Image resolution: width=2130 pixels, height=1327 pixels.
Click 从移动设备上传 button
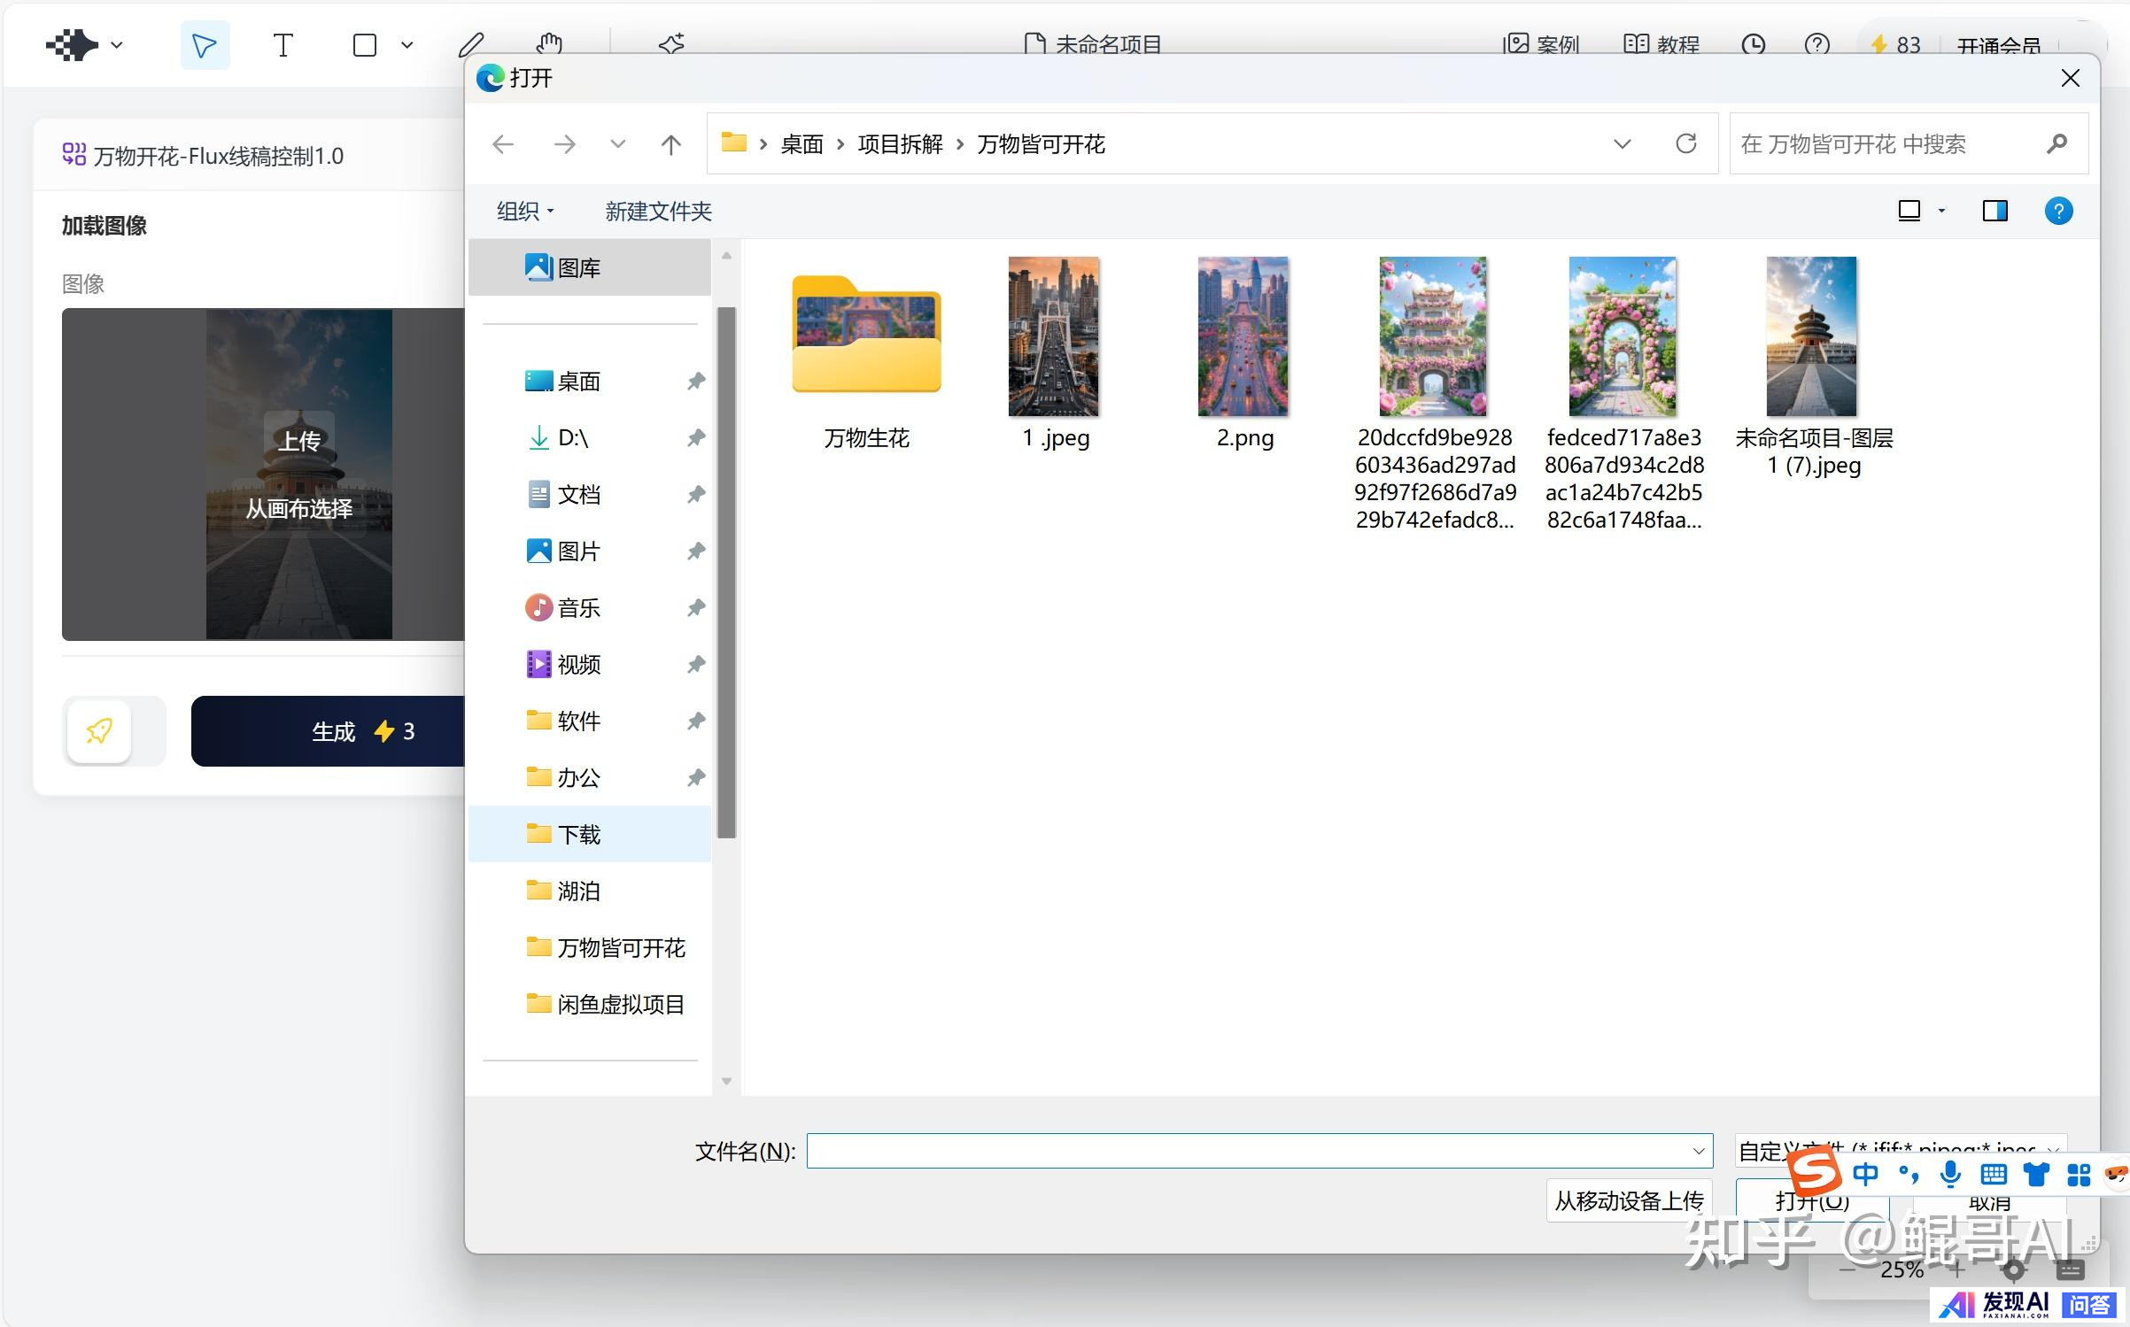[x=1629, y=1200]
